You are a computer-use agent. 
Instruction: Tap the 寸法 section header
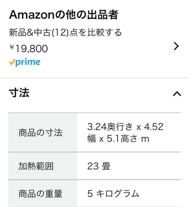[x=19, y=93]
